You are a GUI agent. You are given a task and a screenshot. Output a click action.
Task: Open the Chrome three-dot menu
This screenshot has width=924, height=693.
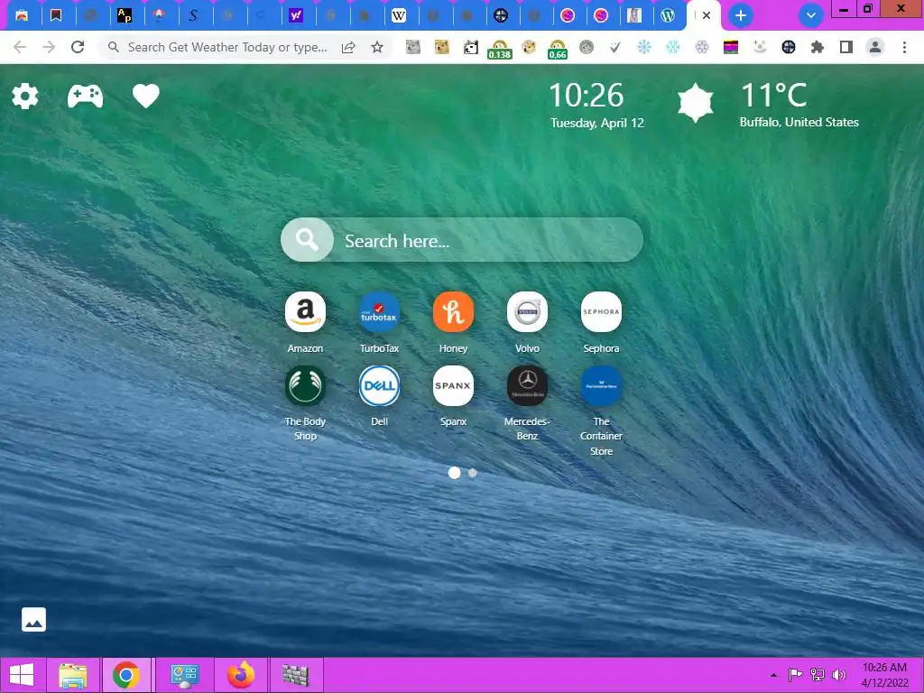tap(904, 47)
